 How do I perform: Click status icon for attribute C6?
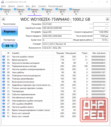click(4, 101)
